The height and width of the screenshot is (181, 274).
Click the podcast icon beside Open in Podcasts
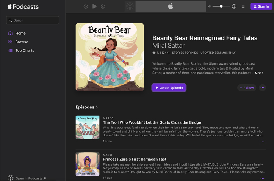11,178
